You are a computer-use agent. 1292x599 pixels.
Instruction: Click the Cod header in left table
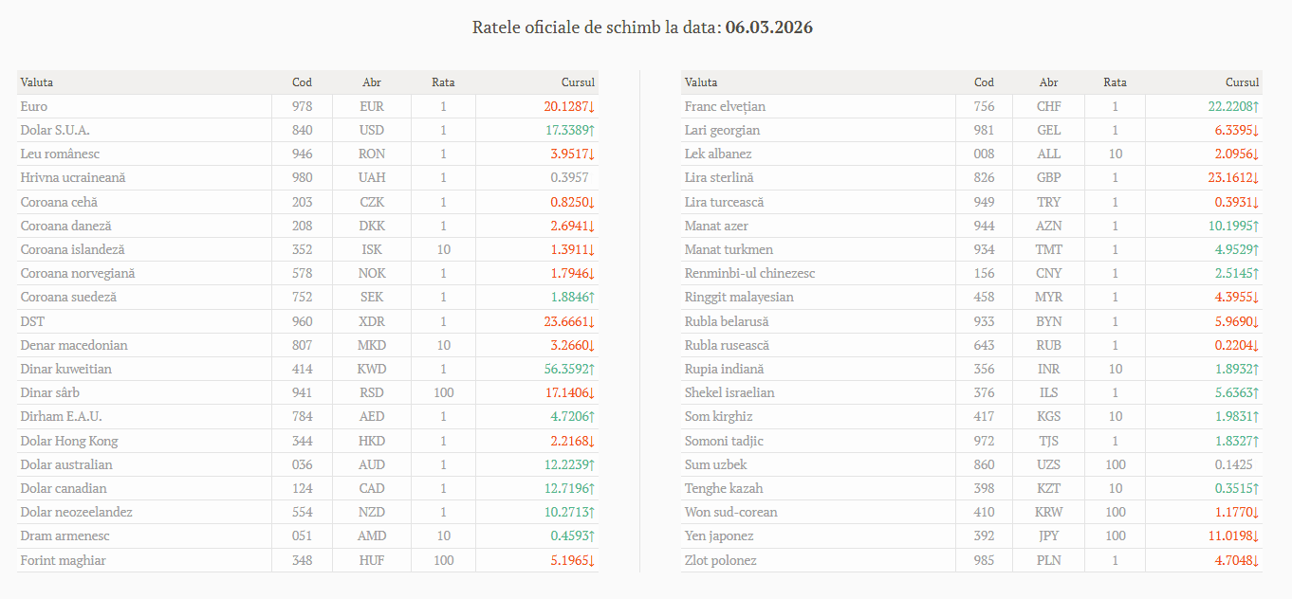click(302, 82)
